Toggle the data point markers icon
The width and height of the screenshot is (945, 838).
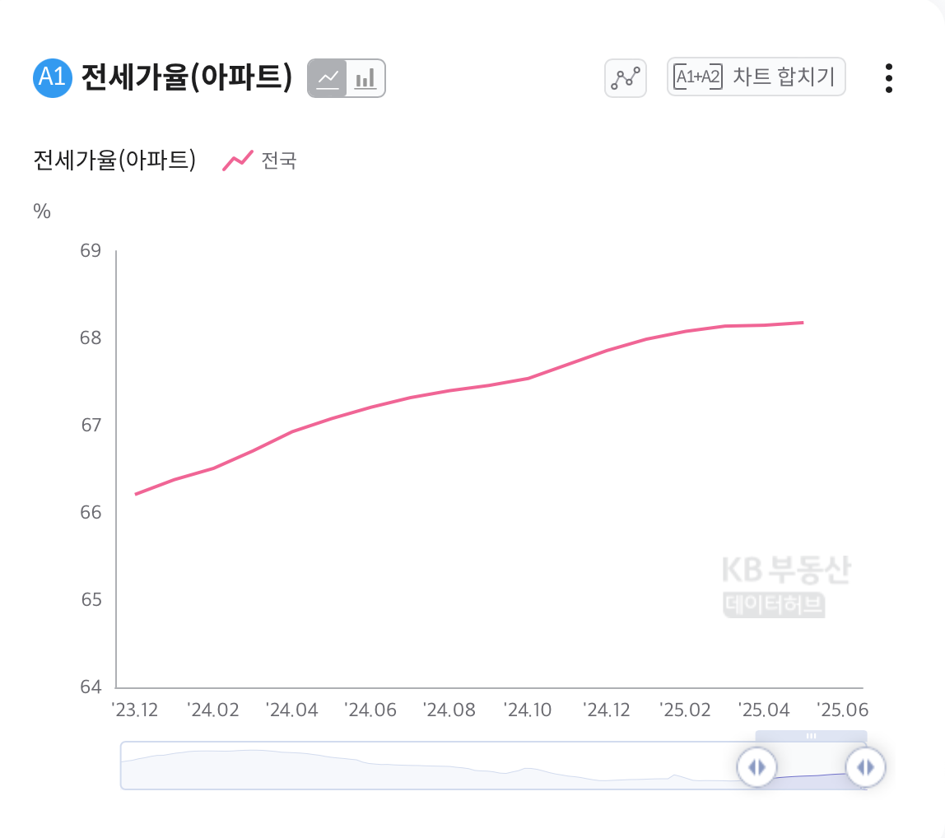[x=625, y=77]
